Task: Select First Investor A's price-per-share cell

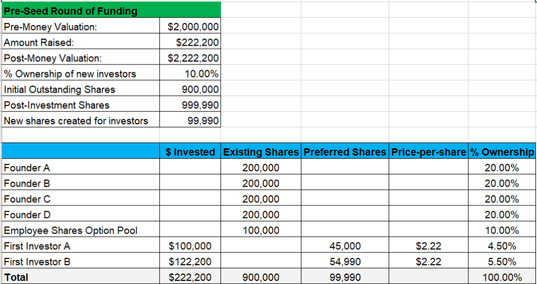Action: point(428,246)
